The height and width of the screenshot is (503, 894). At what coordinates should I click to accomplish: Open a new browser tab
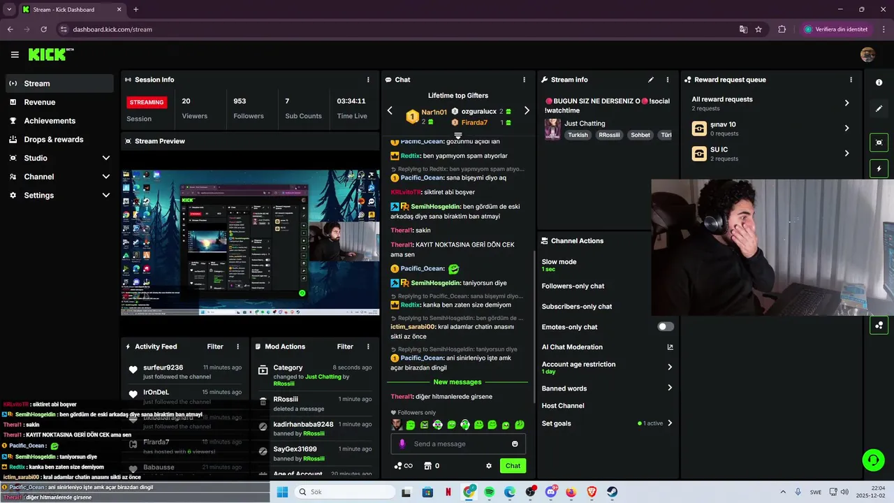point(135,9)
